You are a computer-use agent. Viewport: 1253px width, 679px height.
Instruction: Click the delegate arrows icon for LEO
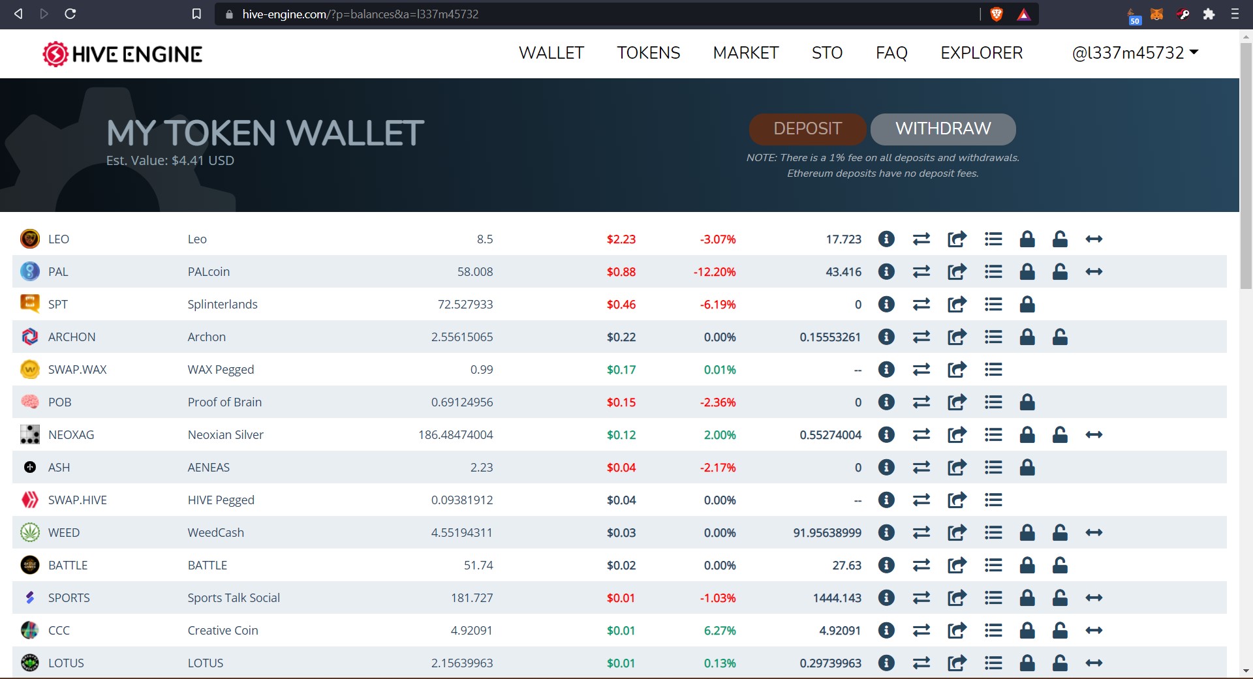coord(1094,239)
